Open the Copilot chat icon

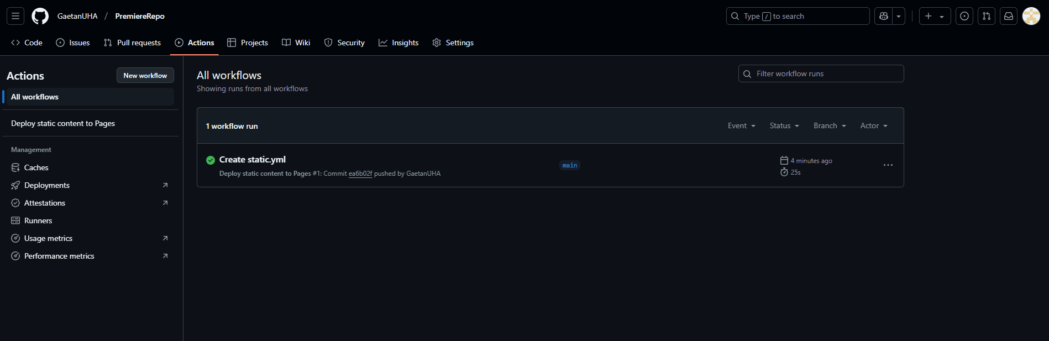point(884,16)
